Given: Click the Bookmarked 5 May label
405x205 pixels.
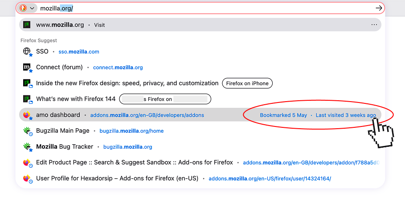Looking at the screenshot, I should coord(283,115).
